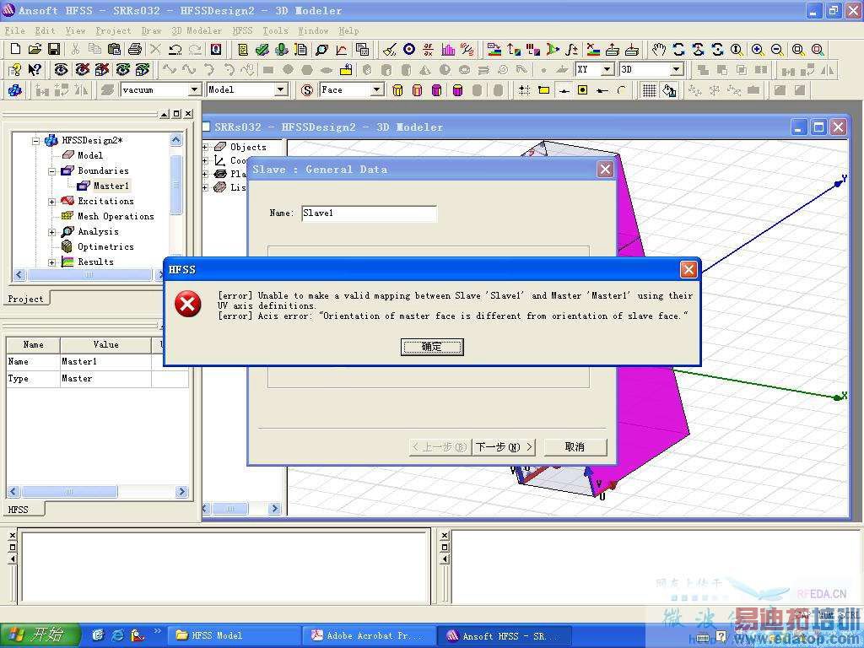Click the project tree horizontal scrollbar

(x=88, y=274)
